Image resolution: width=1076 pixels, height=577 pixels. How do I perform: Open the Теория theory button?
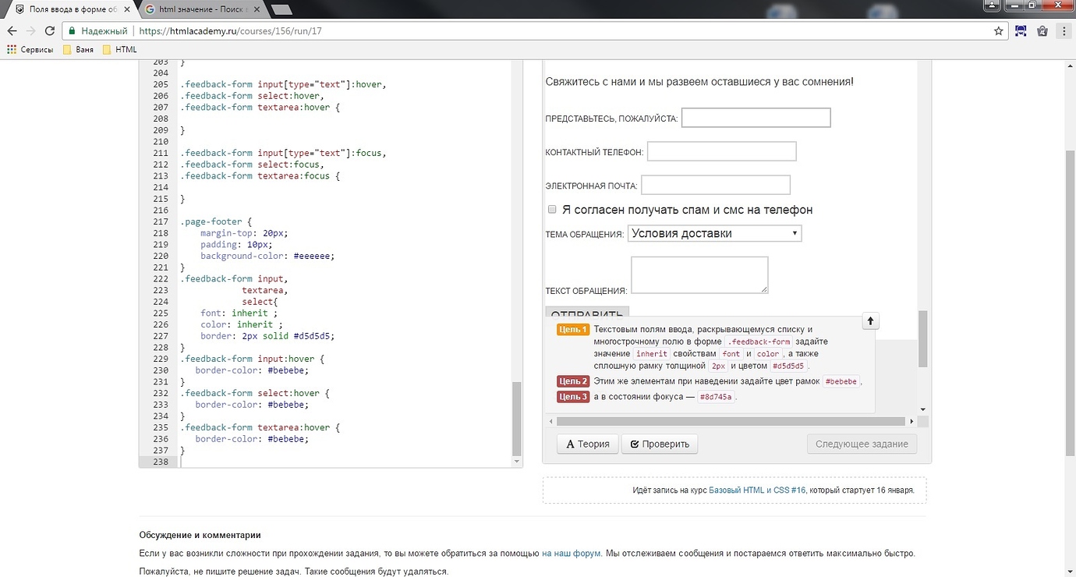pyautogui.click(x=588, y=444)
